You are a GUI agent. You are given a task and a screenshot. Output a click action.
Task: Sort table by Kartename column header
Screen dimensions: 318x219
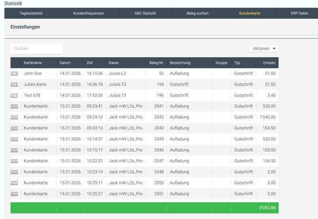[x=33, y=63]
